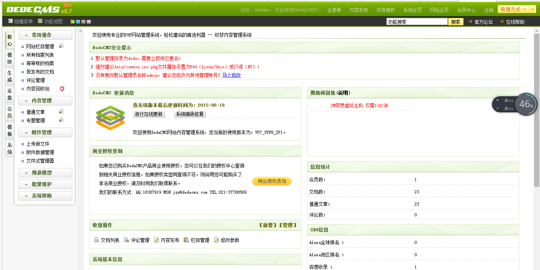Click the plus icon beside 快捷方式
Screen dimensions: 540x270
(533, 9)
